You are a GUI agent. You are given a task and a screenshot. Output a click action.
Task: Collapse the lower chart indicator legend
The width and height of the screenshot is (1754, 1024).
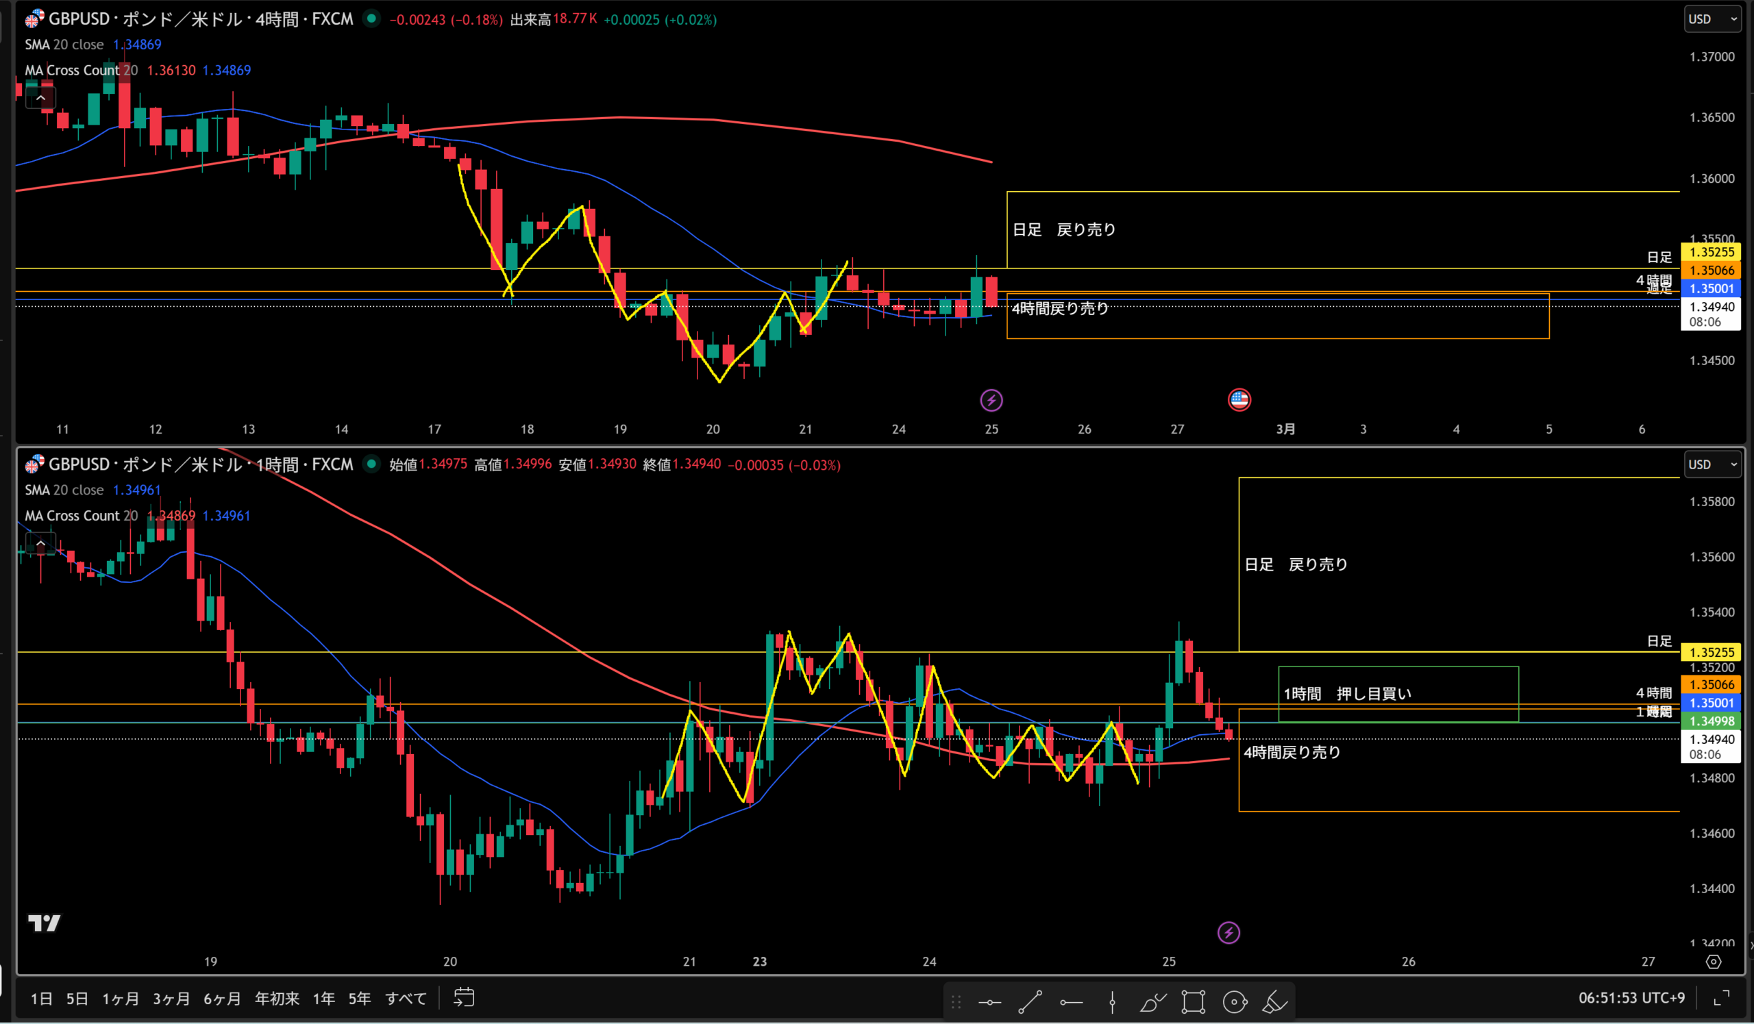(40, 542)
